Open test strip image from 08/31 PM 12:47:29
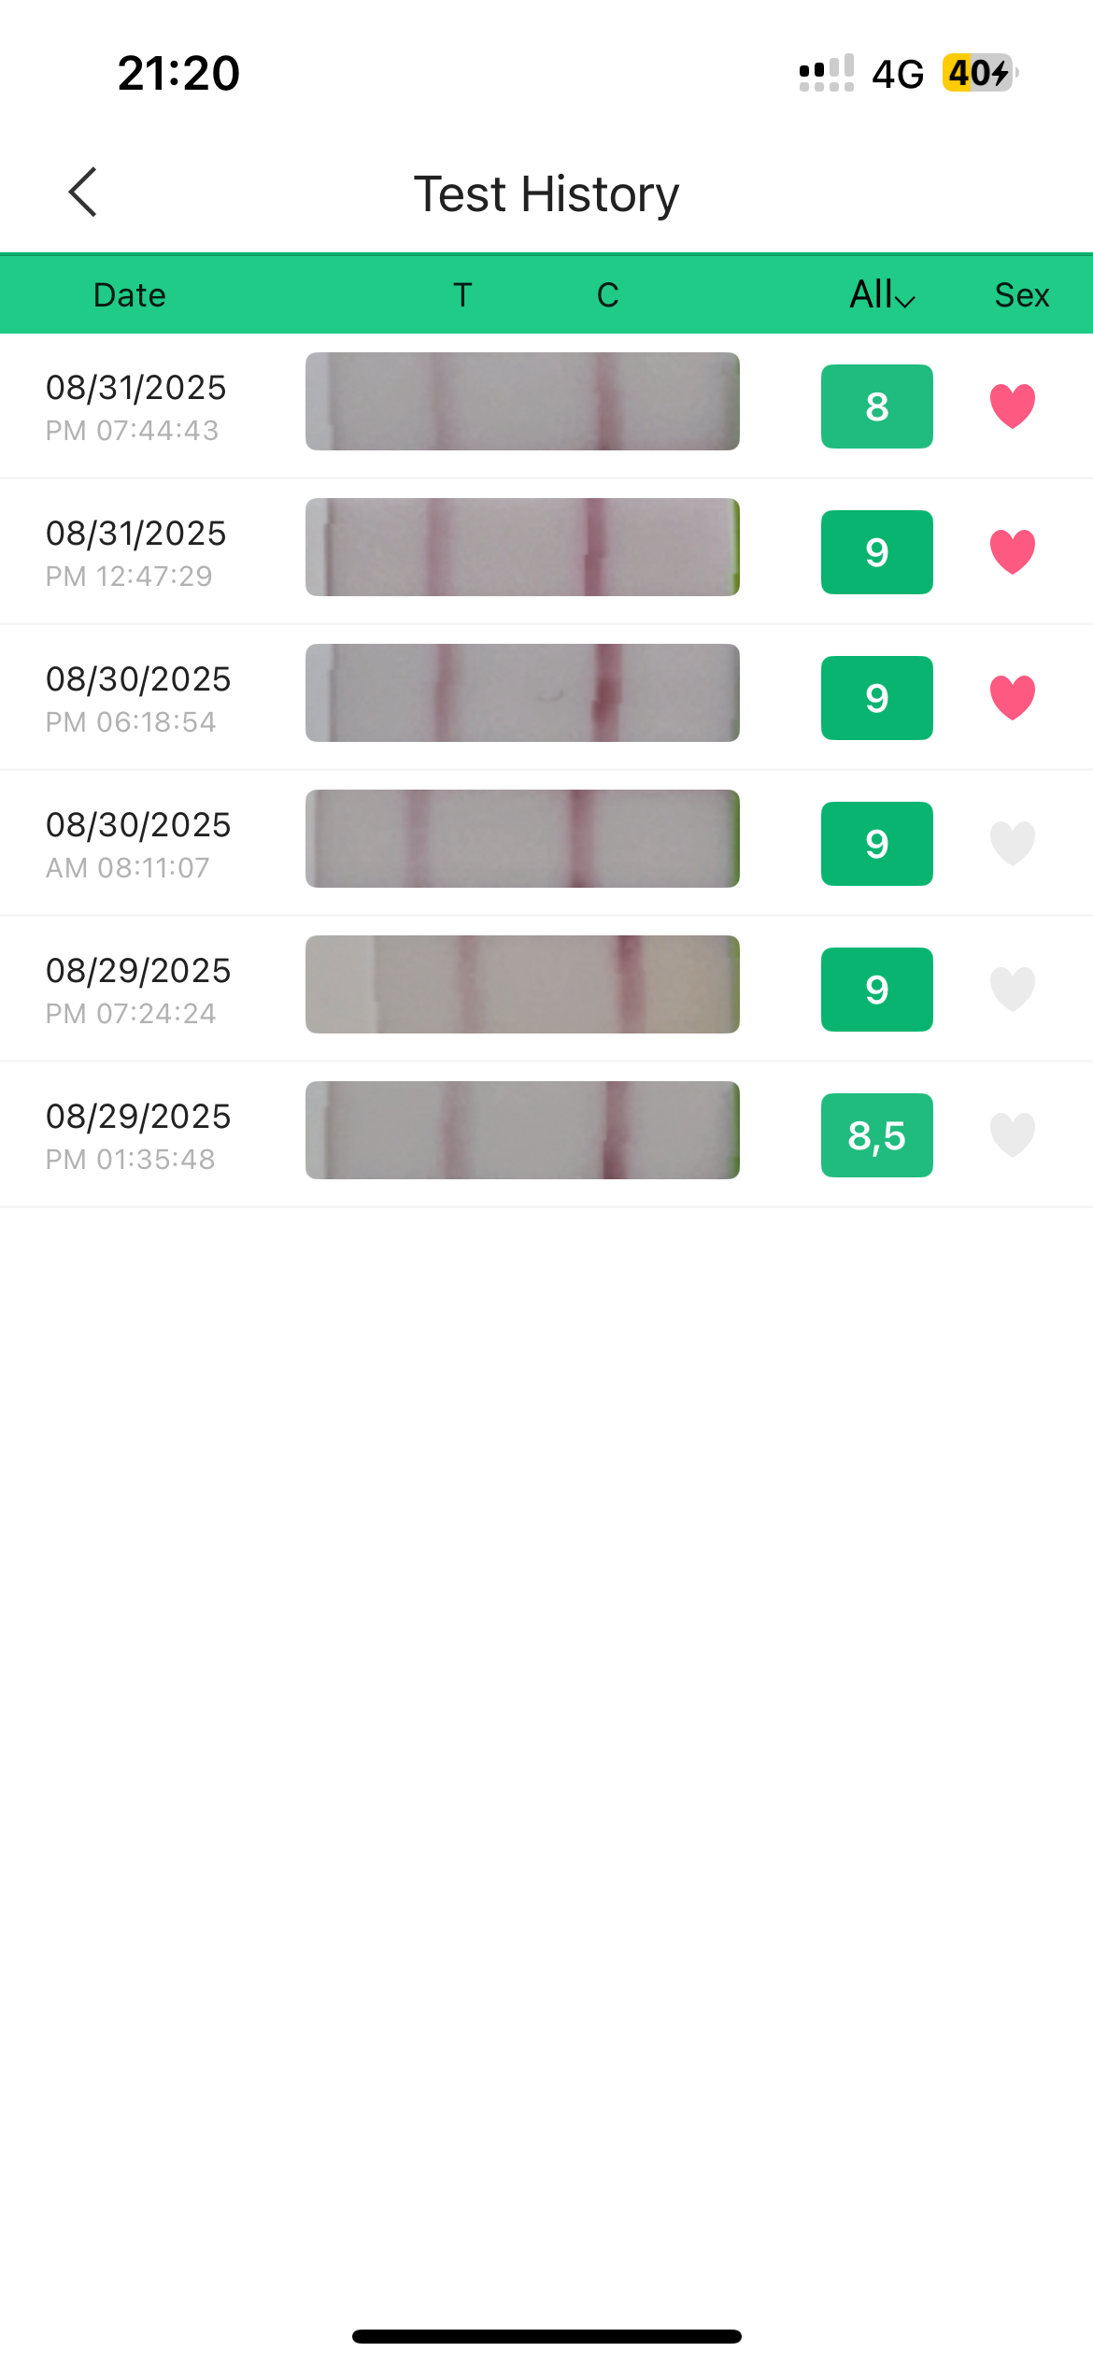1093x2366 pixels. point(522,548)
